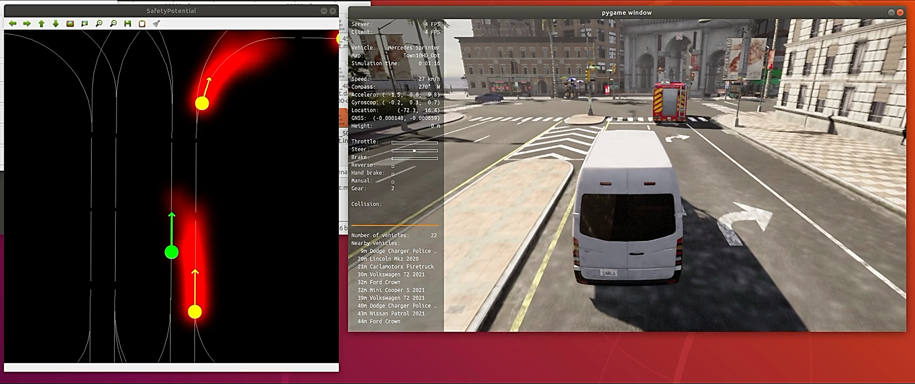
Task: Pan the SafetyPotential view up
Action: (x=42, y=23)
